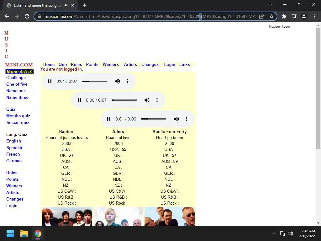321x241 pixels.
Task: Open the Name one link
Action: (x=16, y=91)
